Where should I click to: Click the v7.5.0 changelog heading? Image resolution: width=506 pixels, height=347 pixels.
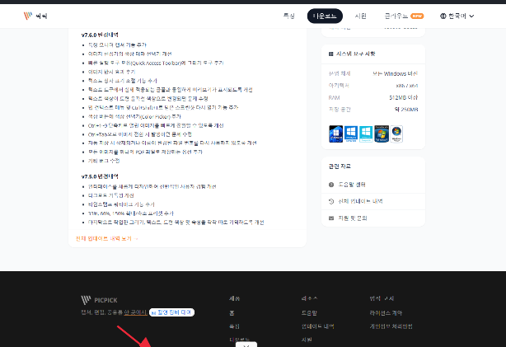click(100, 176)
